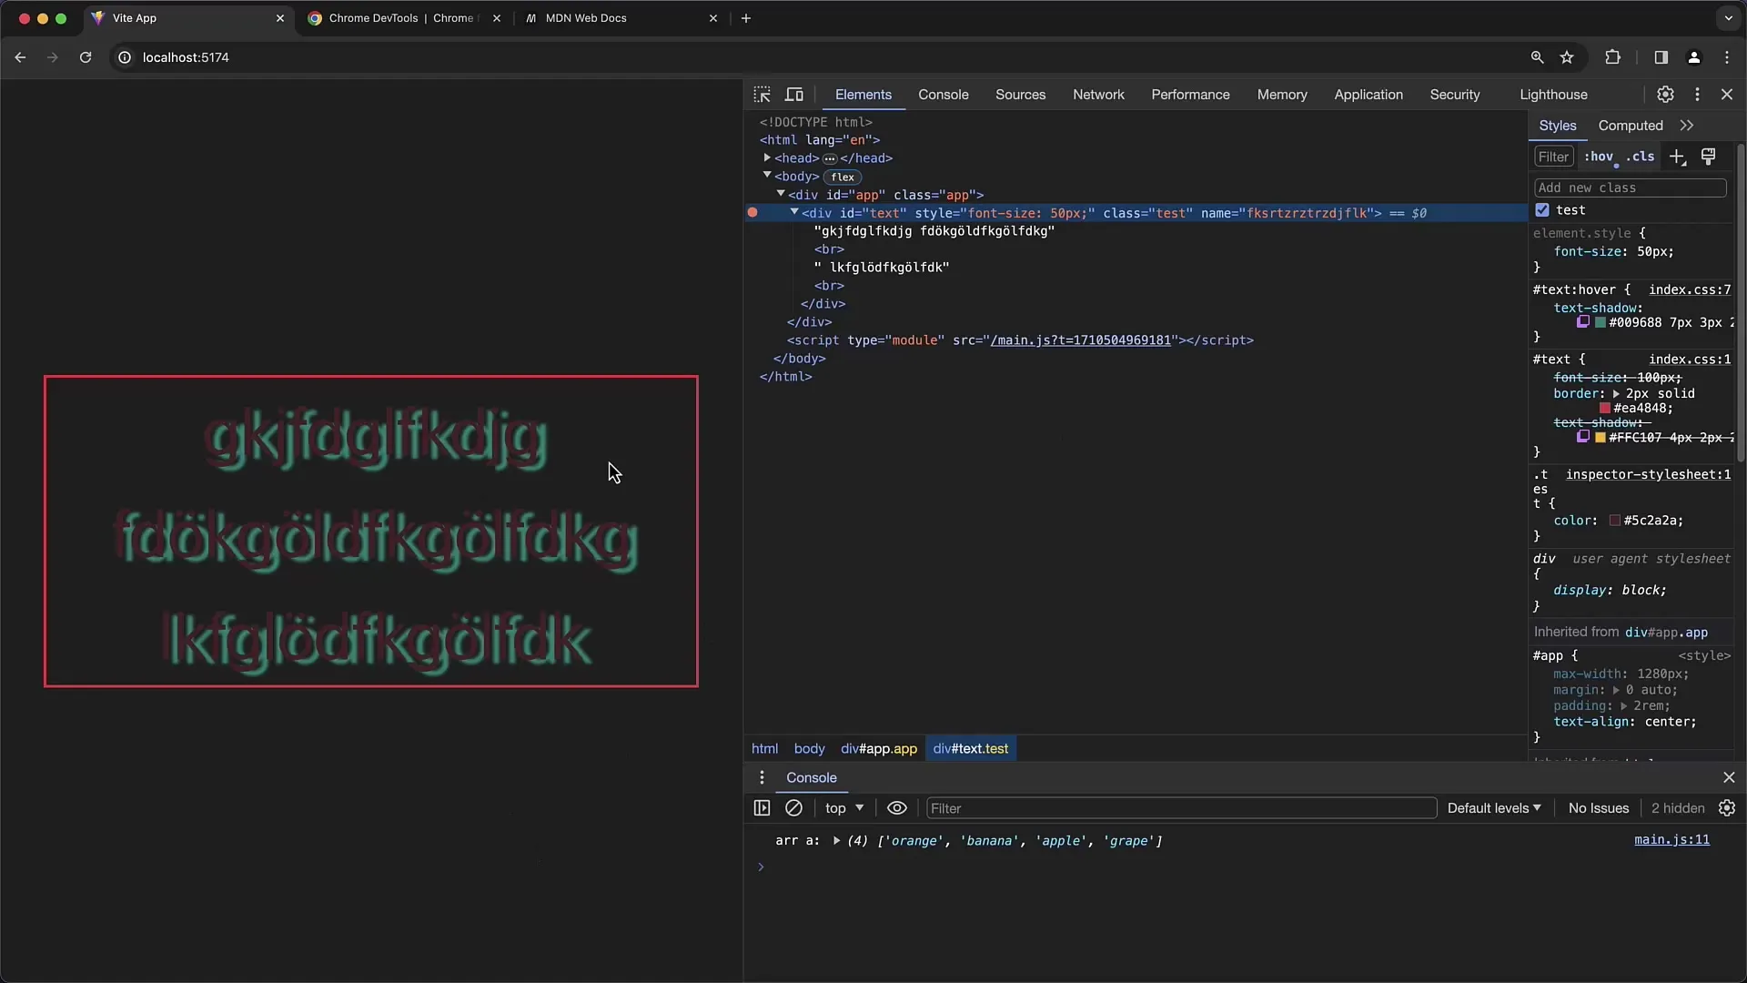Toggle the test checkbox in Styles panel
1747x983 pixels.
coord(1544,210)
